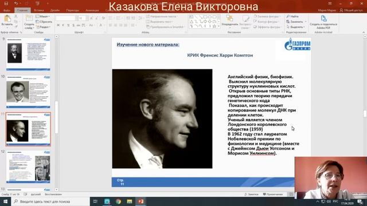The image size is (367, 206).
Task: Open Text Direction (Направление текста) dropdown
Action: coord(162,17)
